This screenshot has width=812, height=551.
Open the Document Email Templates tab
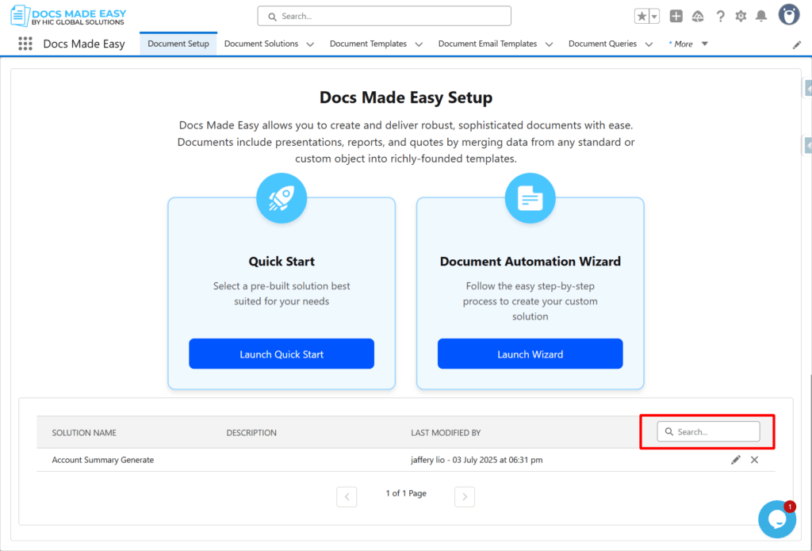click(x=488, y=44)
